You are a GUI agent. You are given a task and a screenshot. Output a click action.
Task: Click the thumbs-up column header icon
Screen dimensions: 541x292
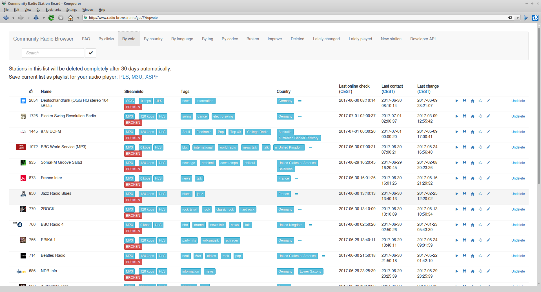[31, 91]
